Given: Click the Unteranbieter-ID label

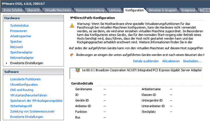Looking at the screenshot, I should point(153,106).
